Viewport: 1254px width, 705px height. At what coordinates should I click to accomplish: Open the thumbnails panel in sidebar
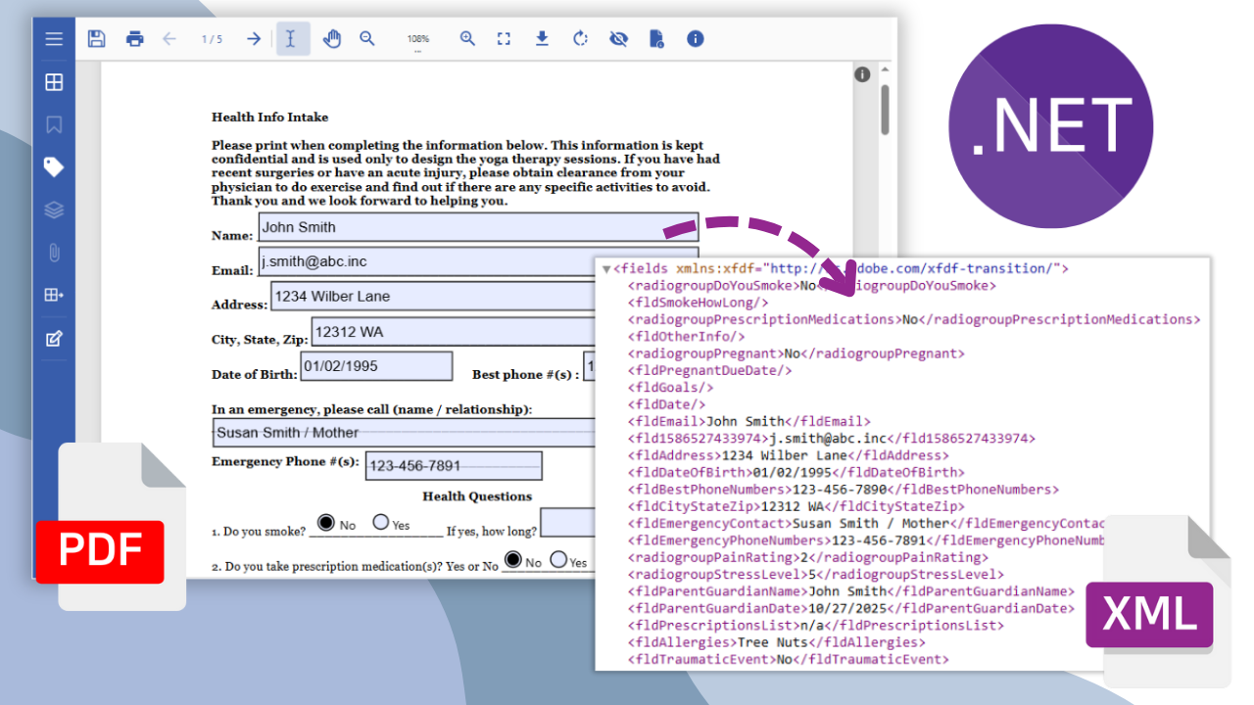point(54,82)
